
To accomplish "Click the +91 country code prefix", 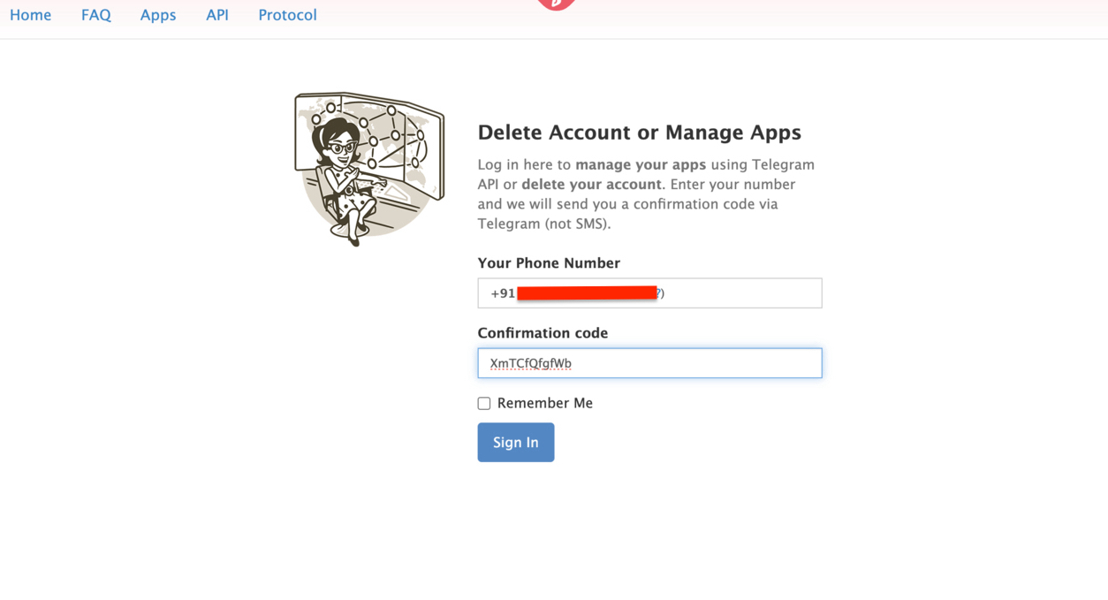I will click(x=503, y=293).
